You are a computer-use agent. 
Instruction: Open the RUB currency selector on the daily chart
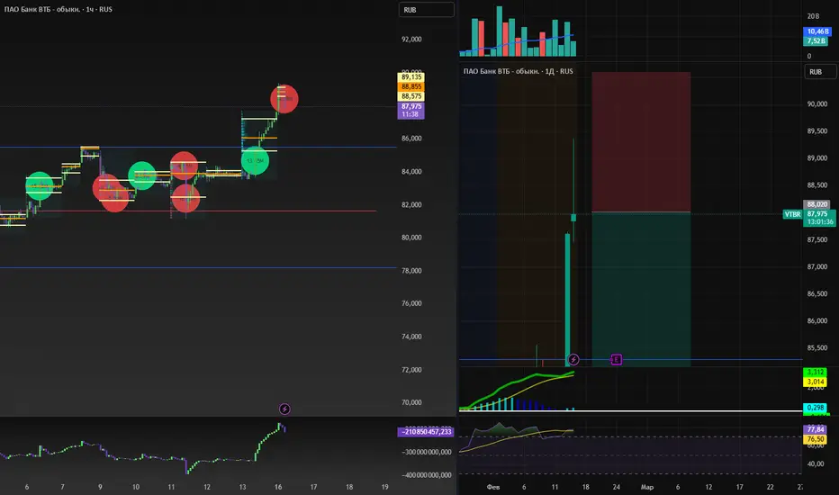(820, 72)
